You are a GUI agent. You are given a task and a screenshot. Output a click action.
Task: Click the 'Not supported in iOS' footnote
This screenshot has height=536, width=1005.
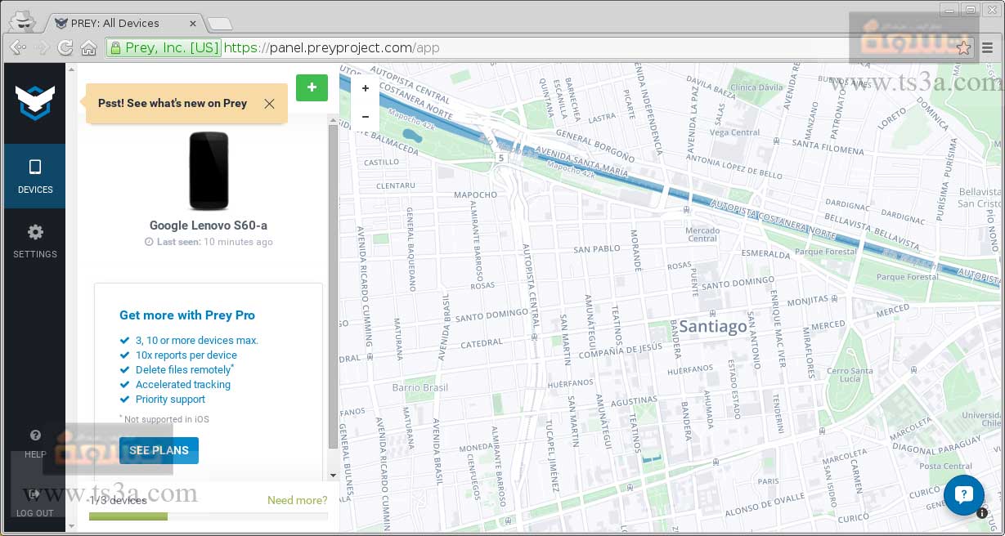[165, 419]
